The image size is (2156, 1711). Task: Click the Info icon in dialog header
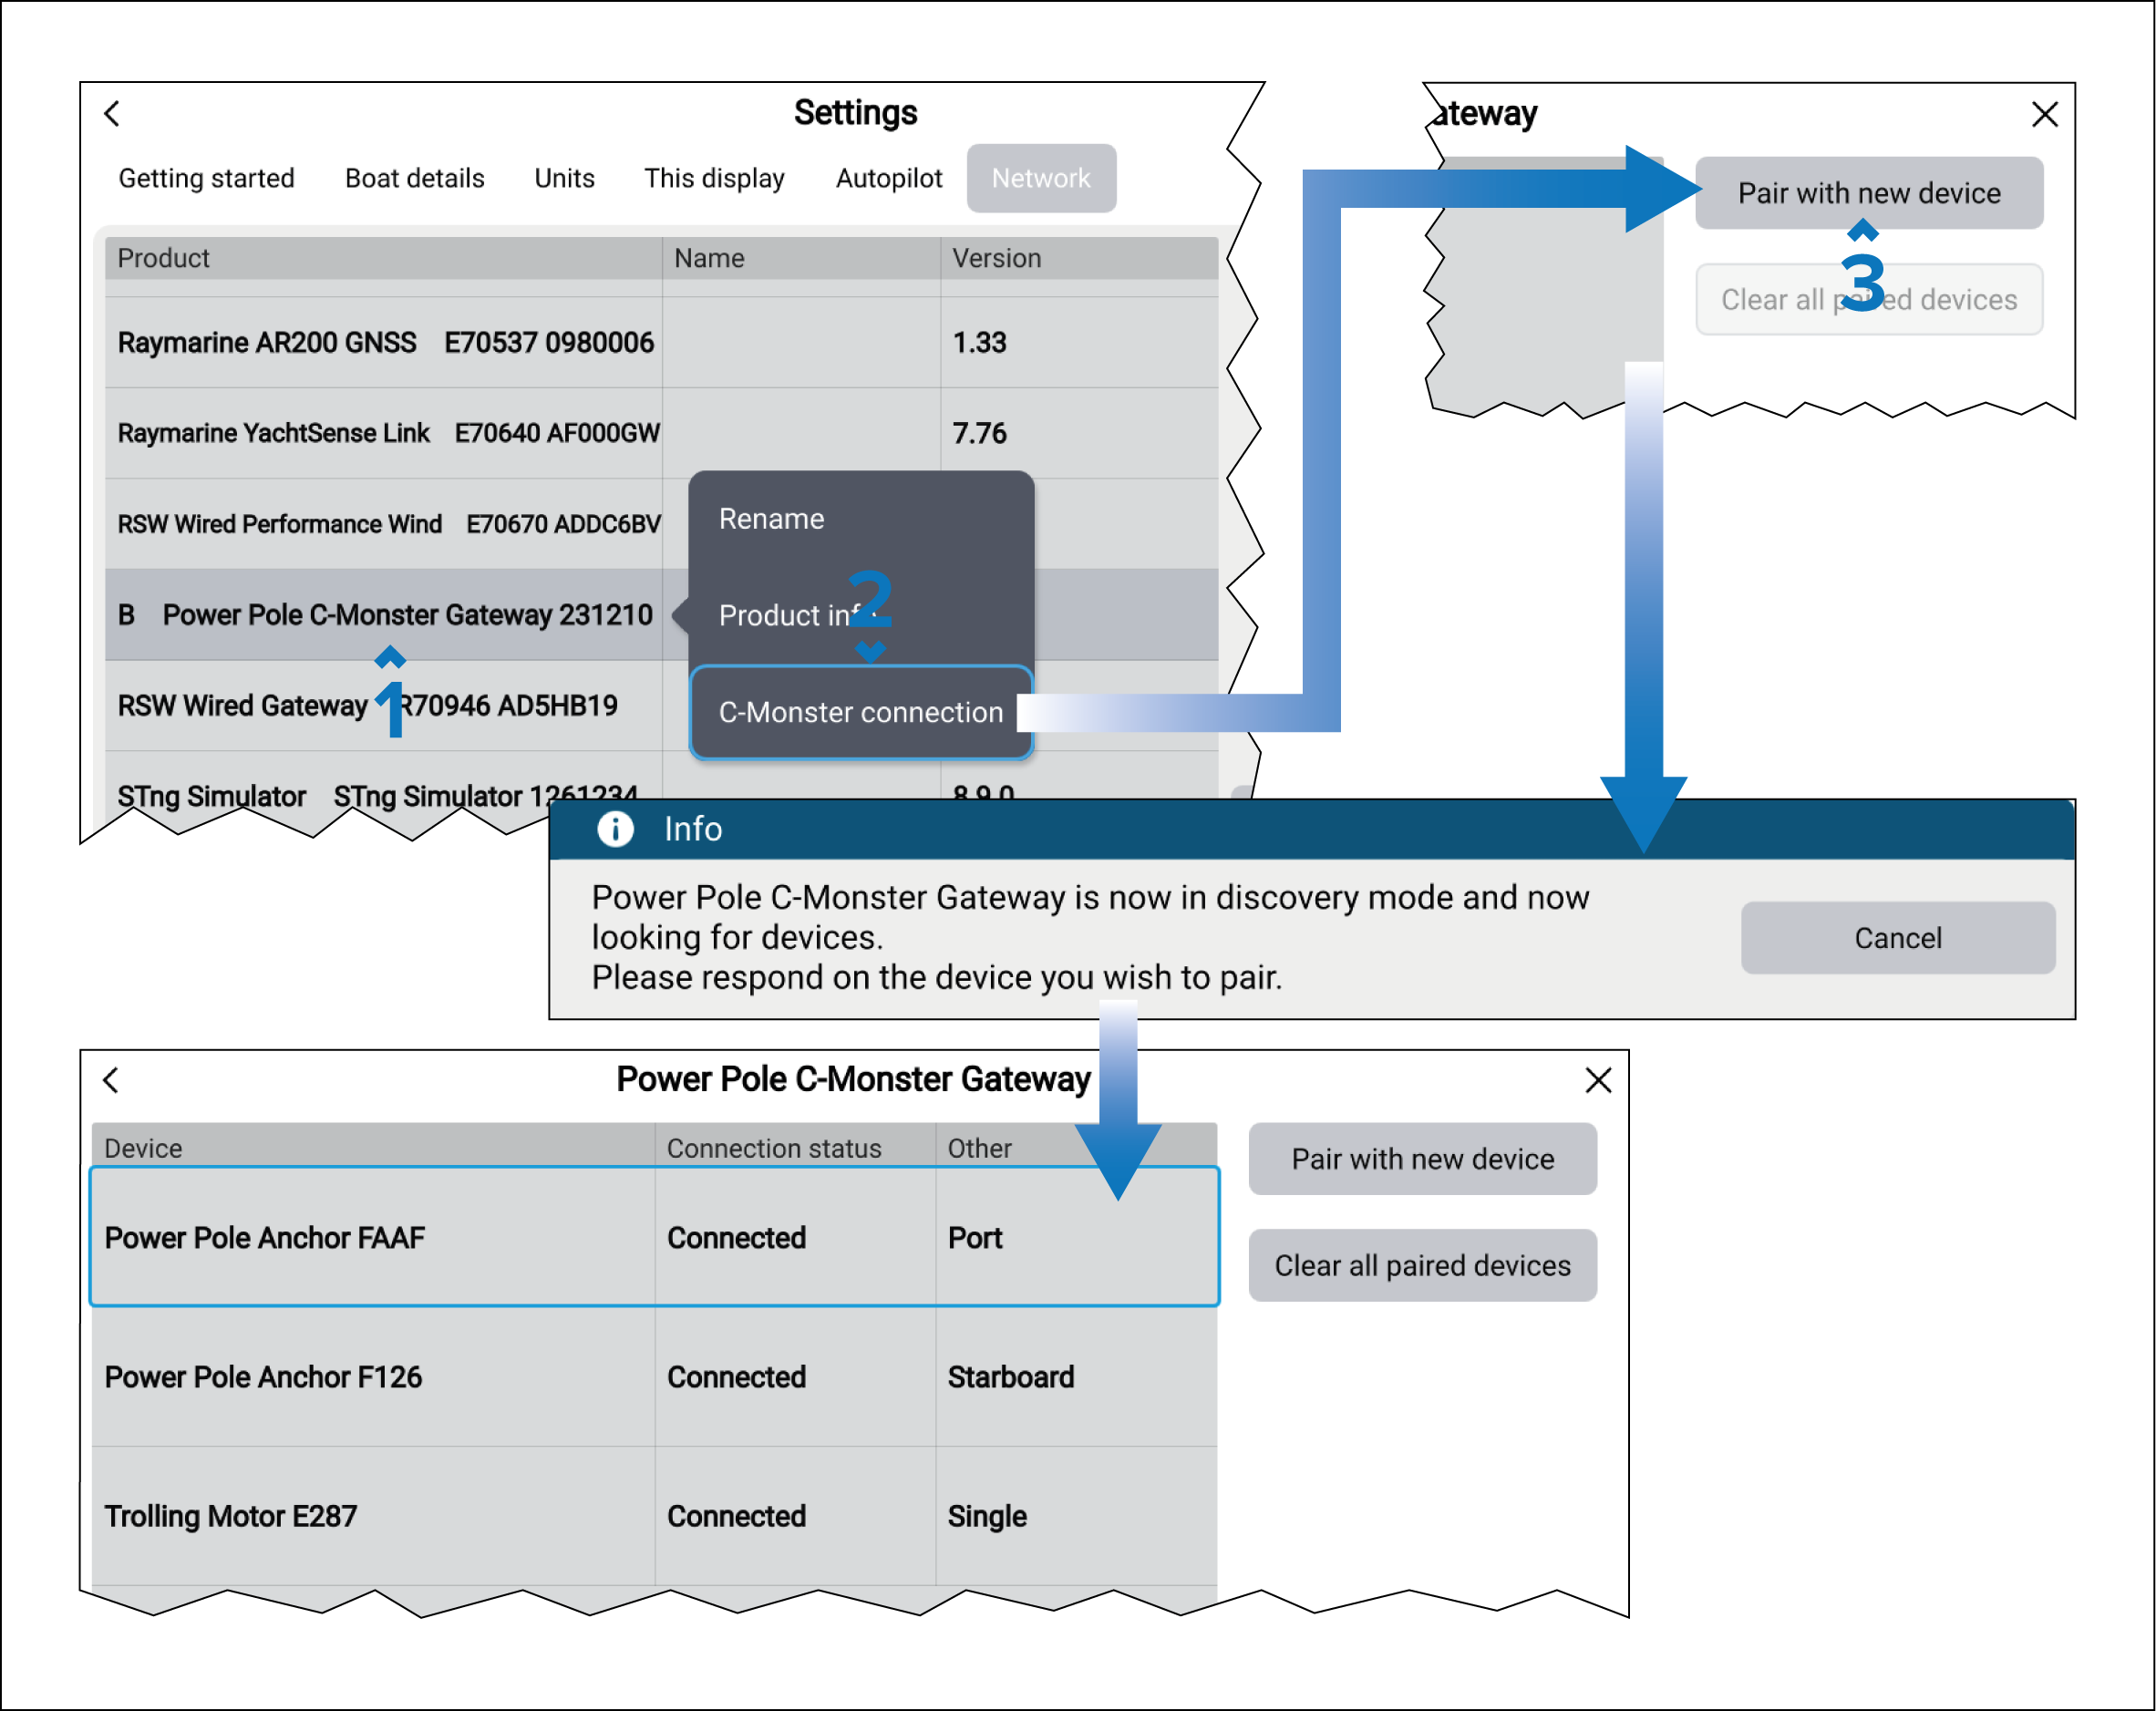tap(615, 829)
